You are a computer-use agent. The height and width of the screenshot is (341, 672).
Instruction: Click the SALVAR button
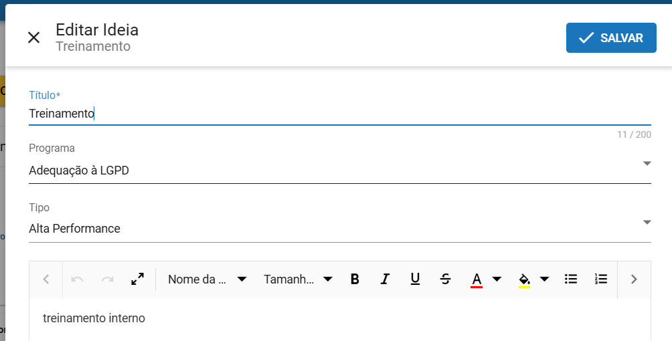click(x=610, y=38)
